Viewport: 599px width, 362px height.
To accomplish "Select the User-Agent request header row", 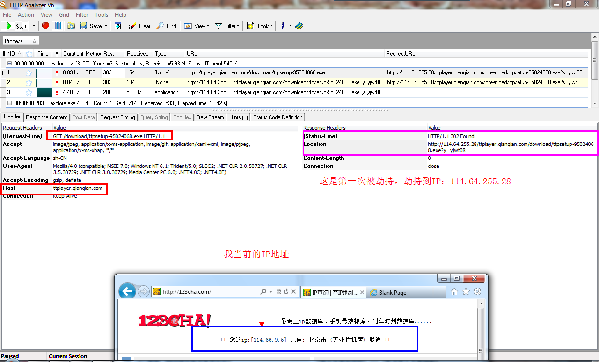I will 149,169.
